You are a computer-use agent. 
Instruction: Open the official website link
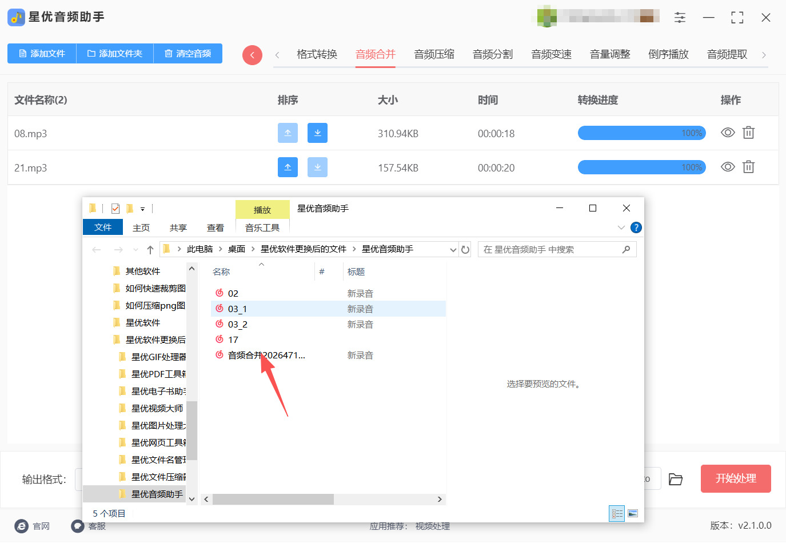pyautogui.click(x=33, y=526)
